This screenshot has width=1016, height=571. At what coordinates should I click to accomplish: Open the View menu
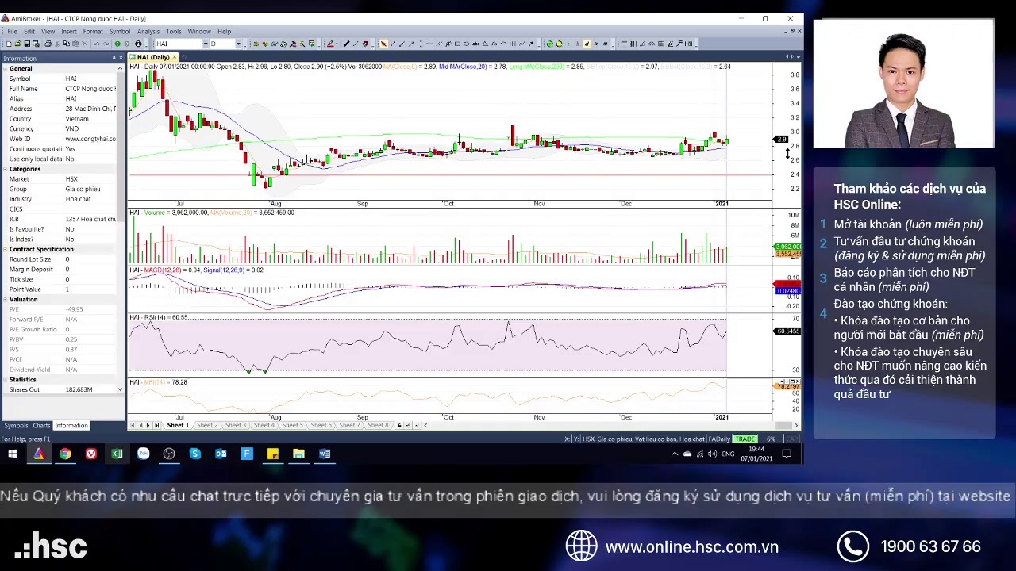coord(48,32)
